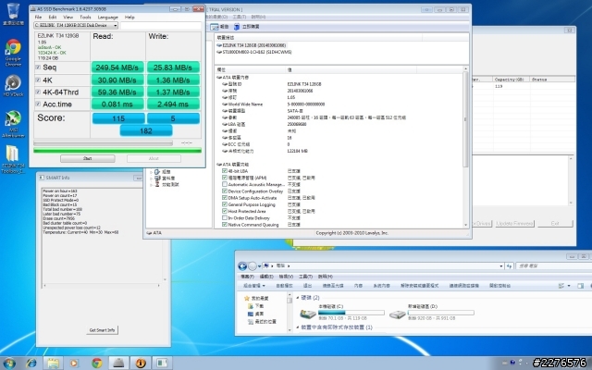Select the ST1000DM003 device row
The height and width of the screenshot is (370, 592).
coord(254,52)
